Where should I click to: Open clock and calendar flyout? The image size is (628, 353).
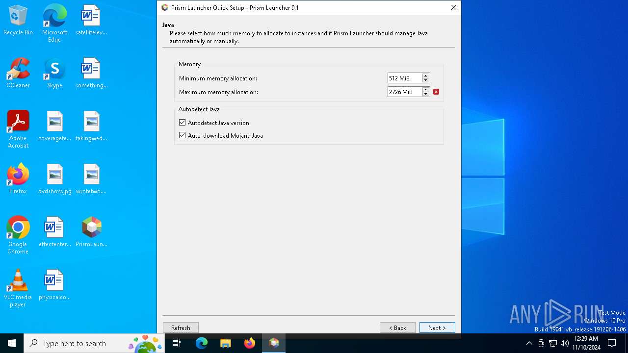point(586,343)
